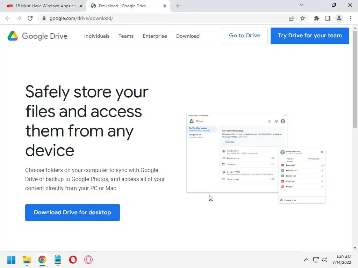Open the clock showing 1:40 AM

click(x=342, y=260)
